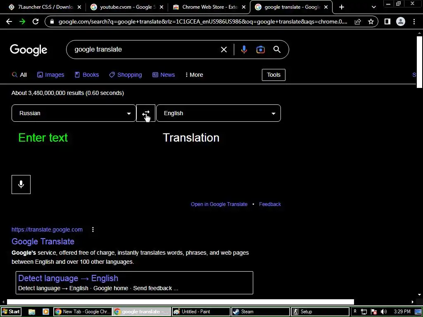This screenshot has height=317, width=423.
Task: Show hidden tray icons arrow
Action: click(355, 311)
